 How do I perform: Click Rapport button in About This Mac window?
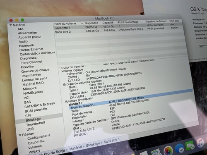[202, 46]
